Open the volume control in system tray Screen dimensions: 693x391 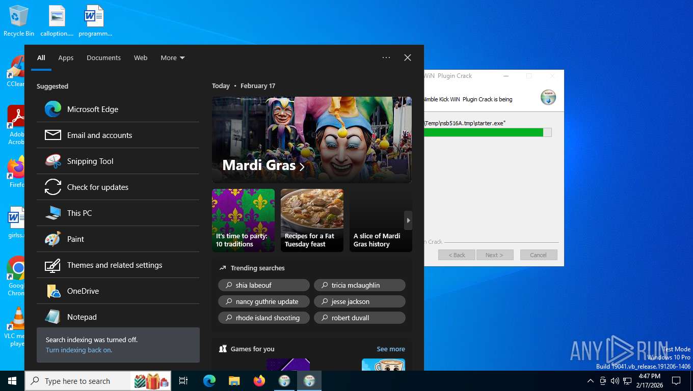pos(615,381)
